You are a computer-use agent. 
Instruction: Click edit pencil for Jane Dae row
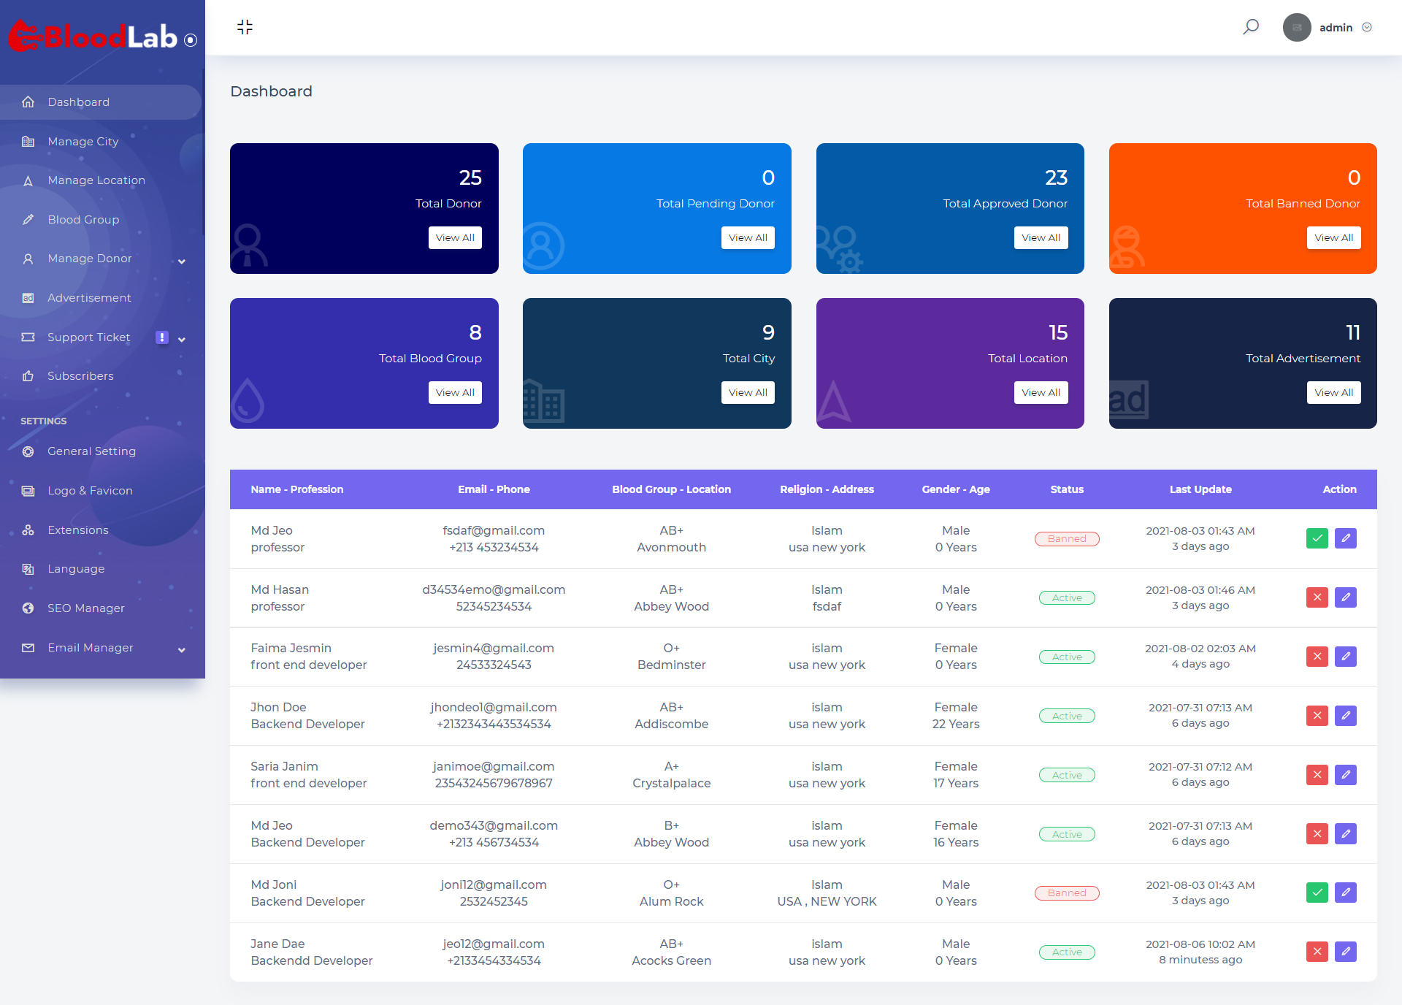click(x=1345, y=952)
